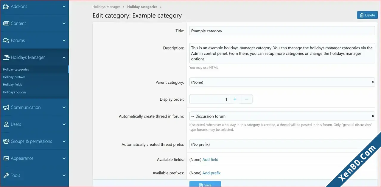Open the Parent category dropdown
Image resolution: width=381 pixels, height=187 pixels.
click(282, 82)
